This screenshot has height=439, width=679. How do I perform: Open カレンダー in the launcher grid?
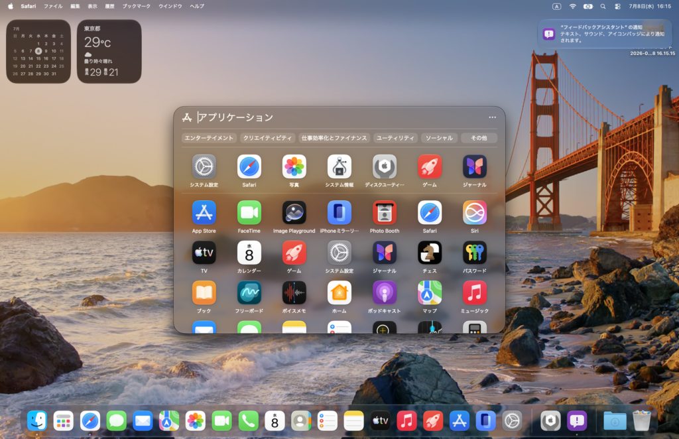tap(249, 253)
